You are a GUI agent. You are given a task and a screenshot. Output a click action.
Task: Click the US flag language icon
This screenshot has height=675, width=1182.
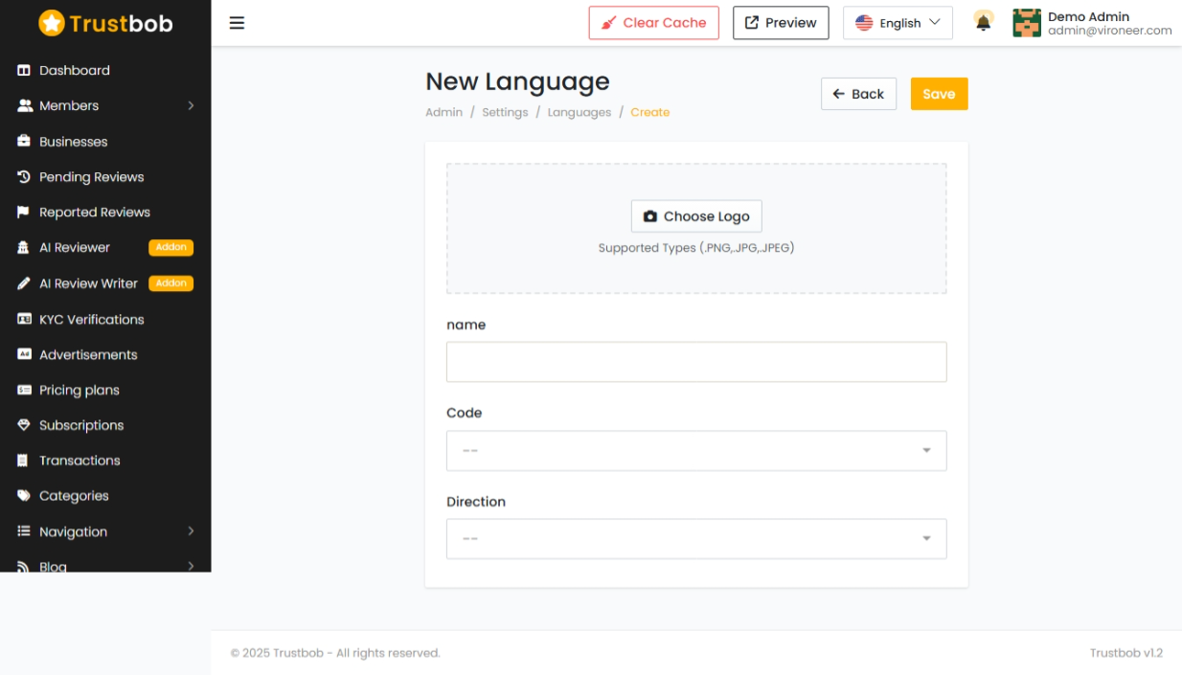point(864,23)
